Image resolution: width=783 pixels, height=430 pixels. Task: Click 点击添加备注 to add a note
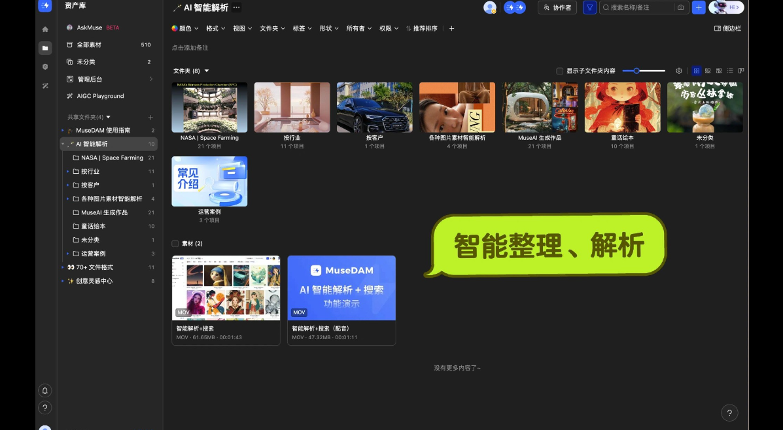tap(190, 48)
